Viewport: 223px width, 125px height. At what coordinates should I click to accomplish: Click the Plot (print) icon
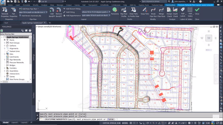point(26,1)
